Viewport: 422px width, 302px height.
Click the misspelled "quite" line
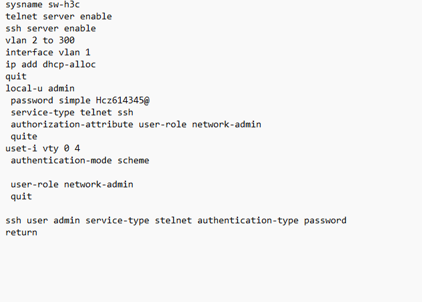[x=24, y=137]
